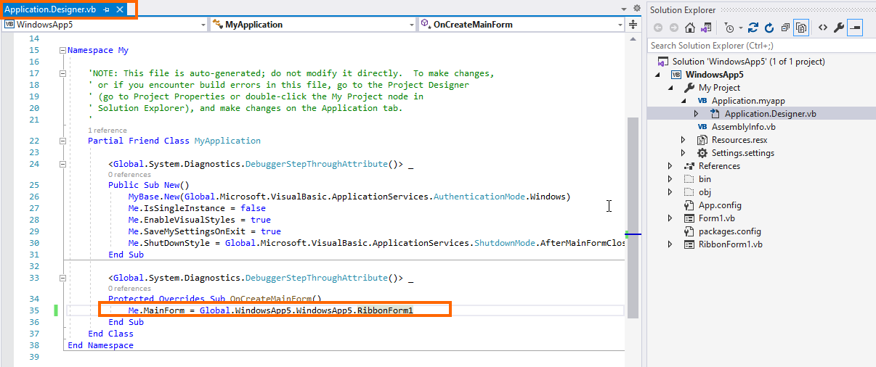The width and height of the screenshot is (876, 367).
Task: Open the MyApplication type dropdown
Action: (412, 25)
